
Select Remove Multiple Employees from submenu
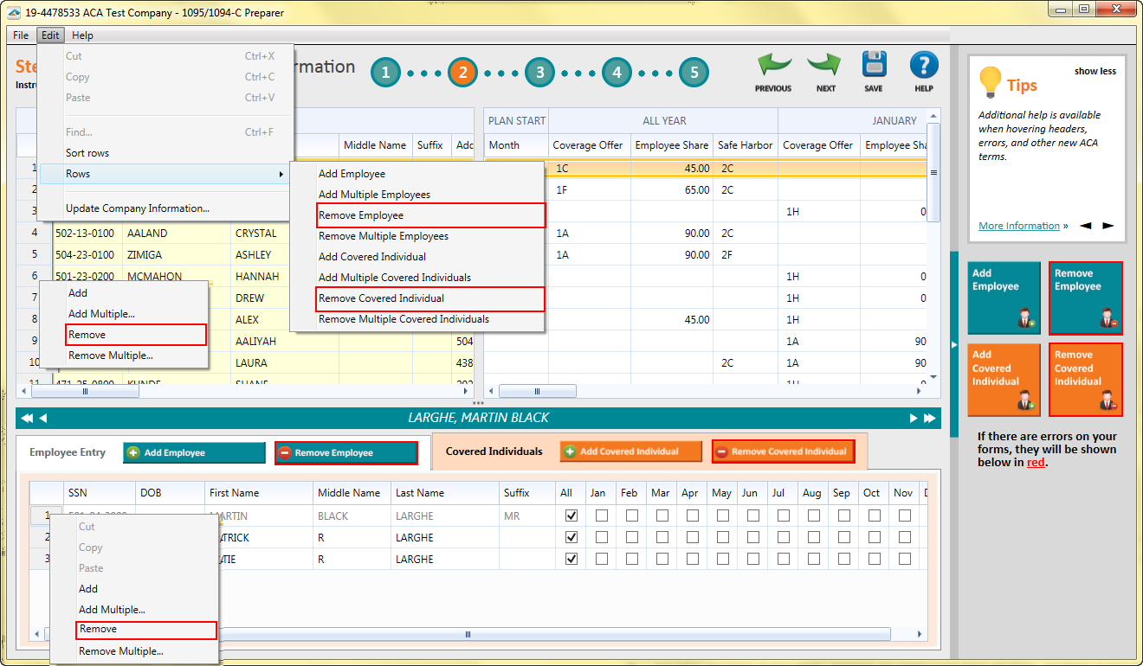(383, 236)
